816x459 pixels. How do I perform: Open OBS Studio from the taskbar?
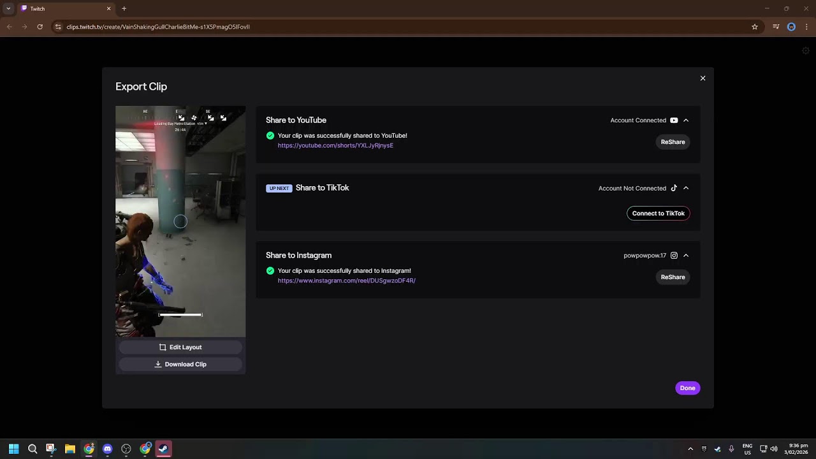[126, 449]
